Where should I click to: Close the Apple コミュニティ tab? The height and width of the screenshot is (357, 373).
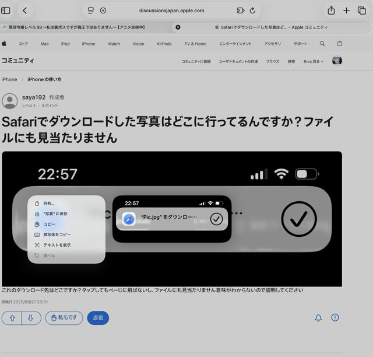[178, 27]
